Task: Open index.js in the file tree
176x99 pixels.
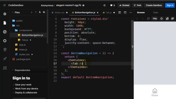Action: coord(23,50)
